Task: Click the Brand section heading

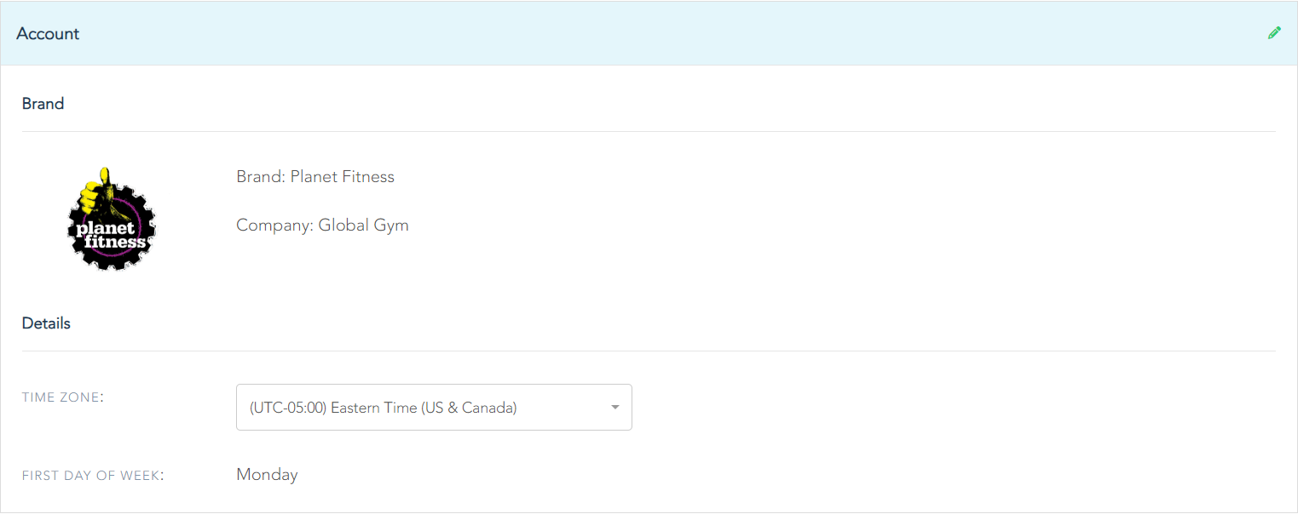Action: coord(43,104)
